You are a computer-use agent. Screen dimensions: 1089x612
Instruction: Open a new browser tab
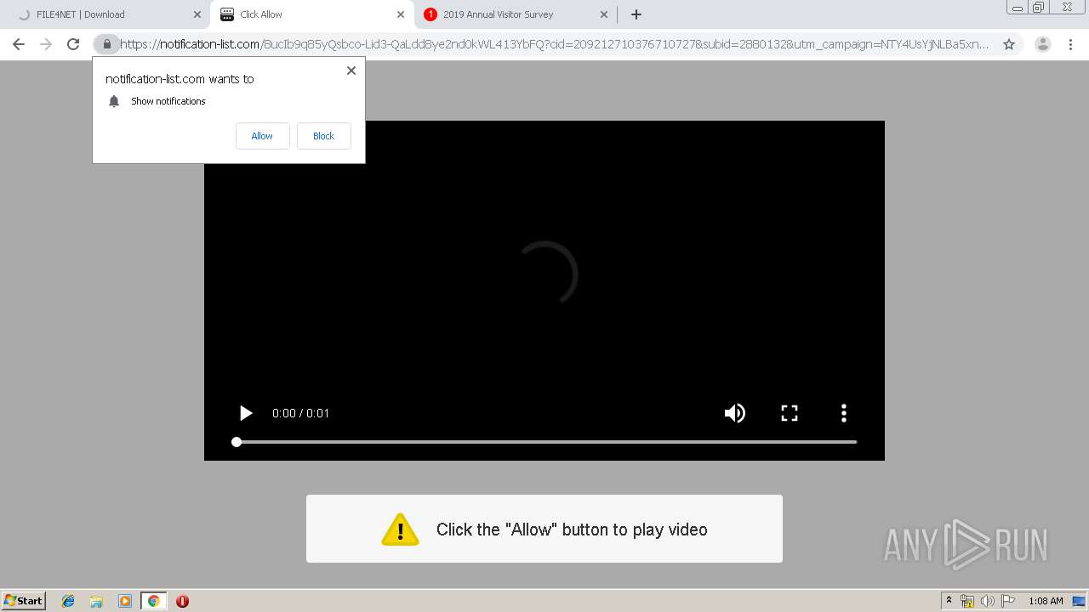tap(636, 14)
